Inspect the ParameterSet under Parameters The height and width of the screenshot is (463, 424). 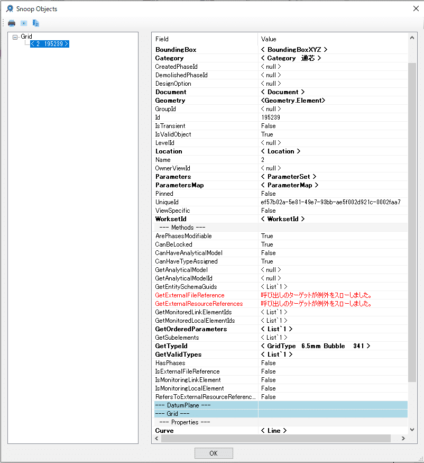(x=287, y=176)
